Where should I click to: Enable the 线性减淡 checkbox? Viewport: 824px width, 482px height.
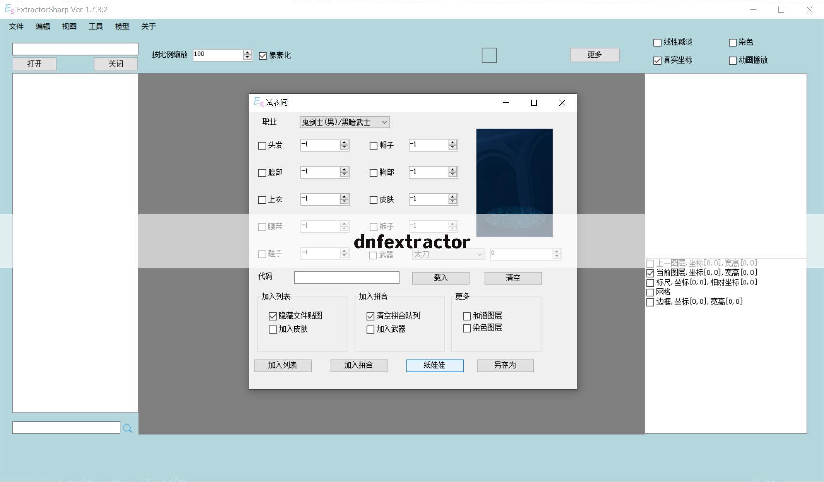[x=657, y=42]
